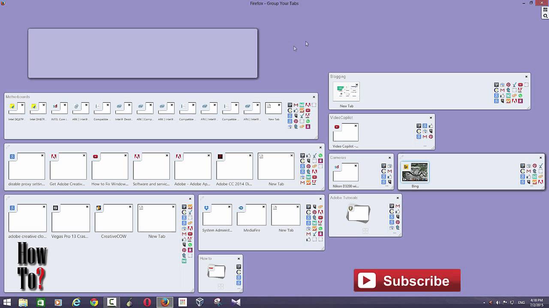Edit the VideoCopilot group title
This screenshot has height=308, width=549.
(x=341, y=117)
